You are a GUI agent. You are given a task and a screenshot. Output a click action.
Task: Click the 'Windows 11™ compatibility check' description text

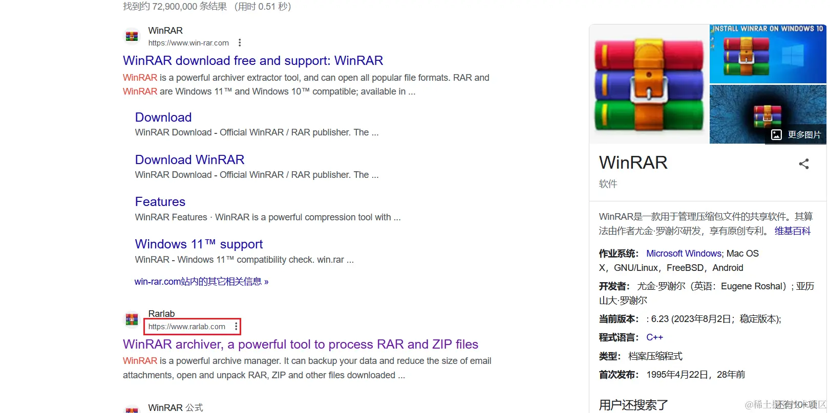pyautogui.click(x=244, y=260)
